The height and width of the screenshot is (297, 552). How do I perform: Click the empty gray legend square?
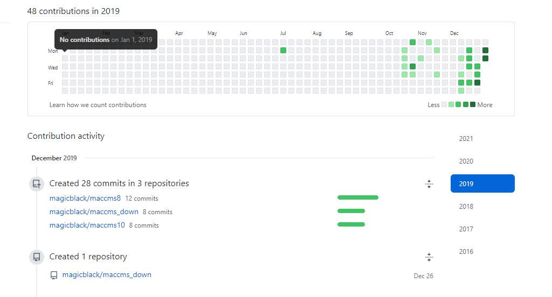[x=444, y=104]
